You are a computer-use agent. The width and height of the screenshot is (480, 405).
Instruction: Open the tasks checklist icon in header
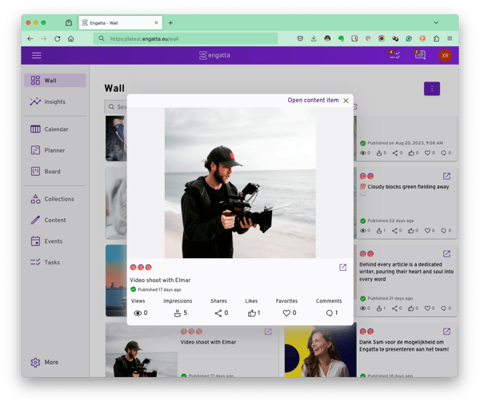[394, 55]
